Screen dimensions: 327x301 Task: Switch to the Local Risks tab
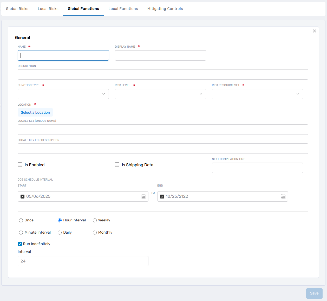pos(48,9)
